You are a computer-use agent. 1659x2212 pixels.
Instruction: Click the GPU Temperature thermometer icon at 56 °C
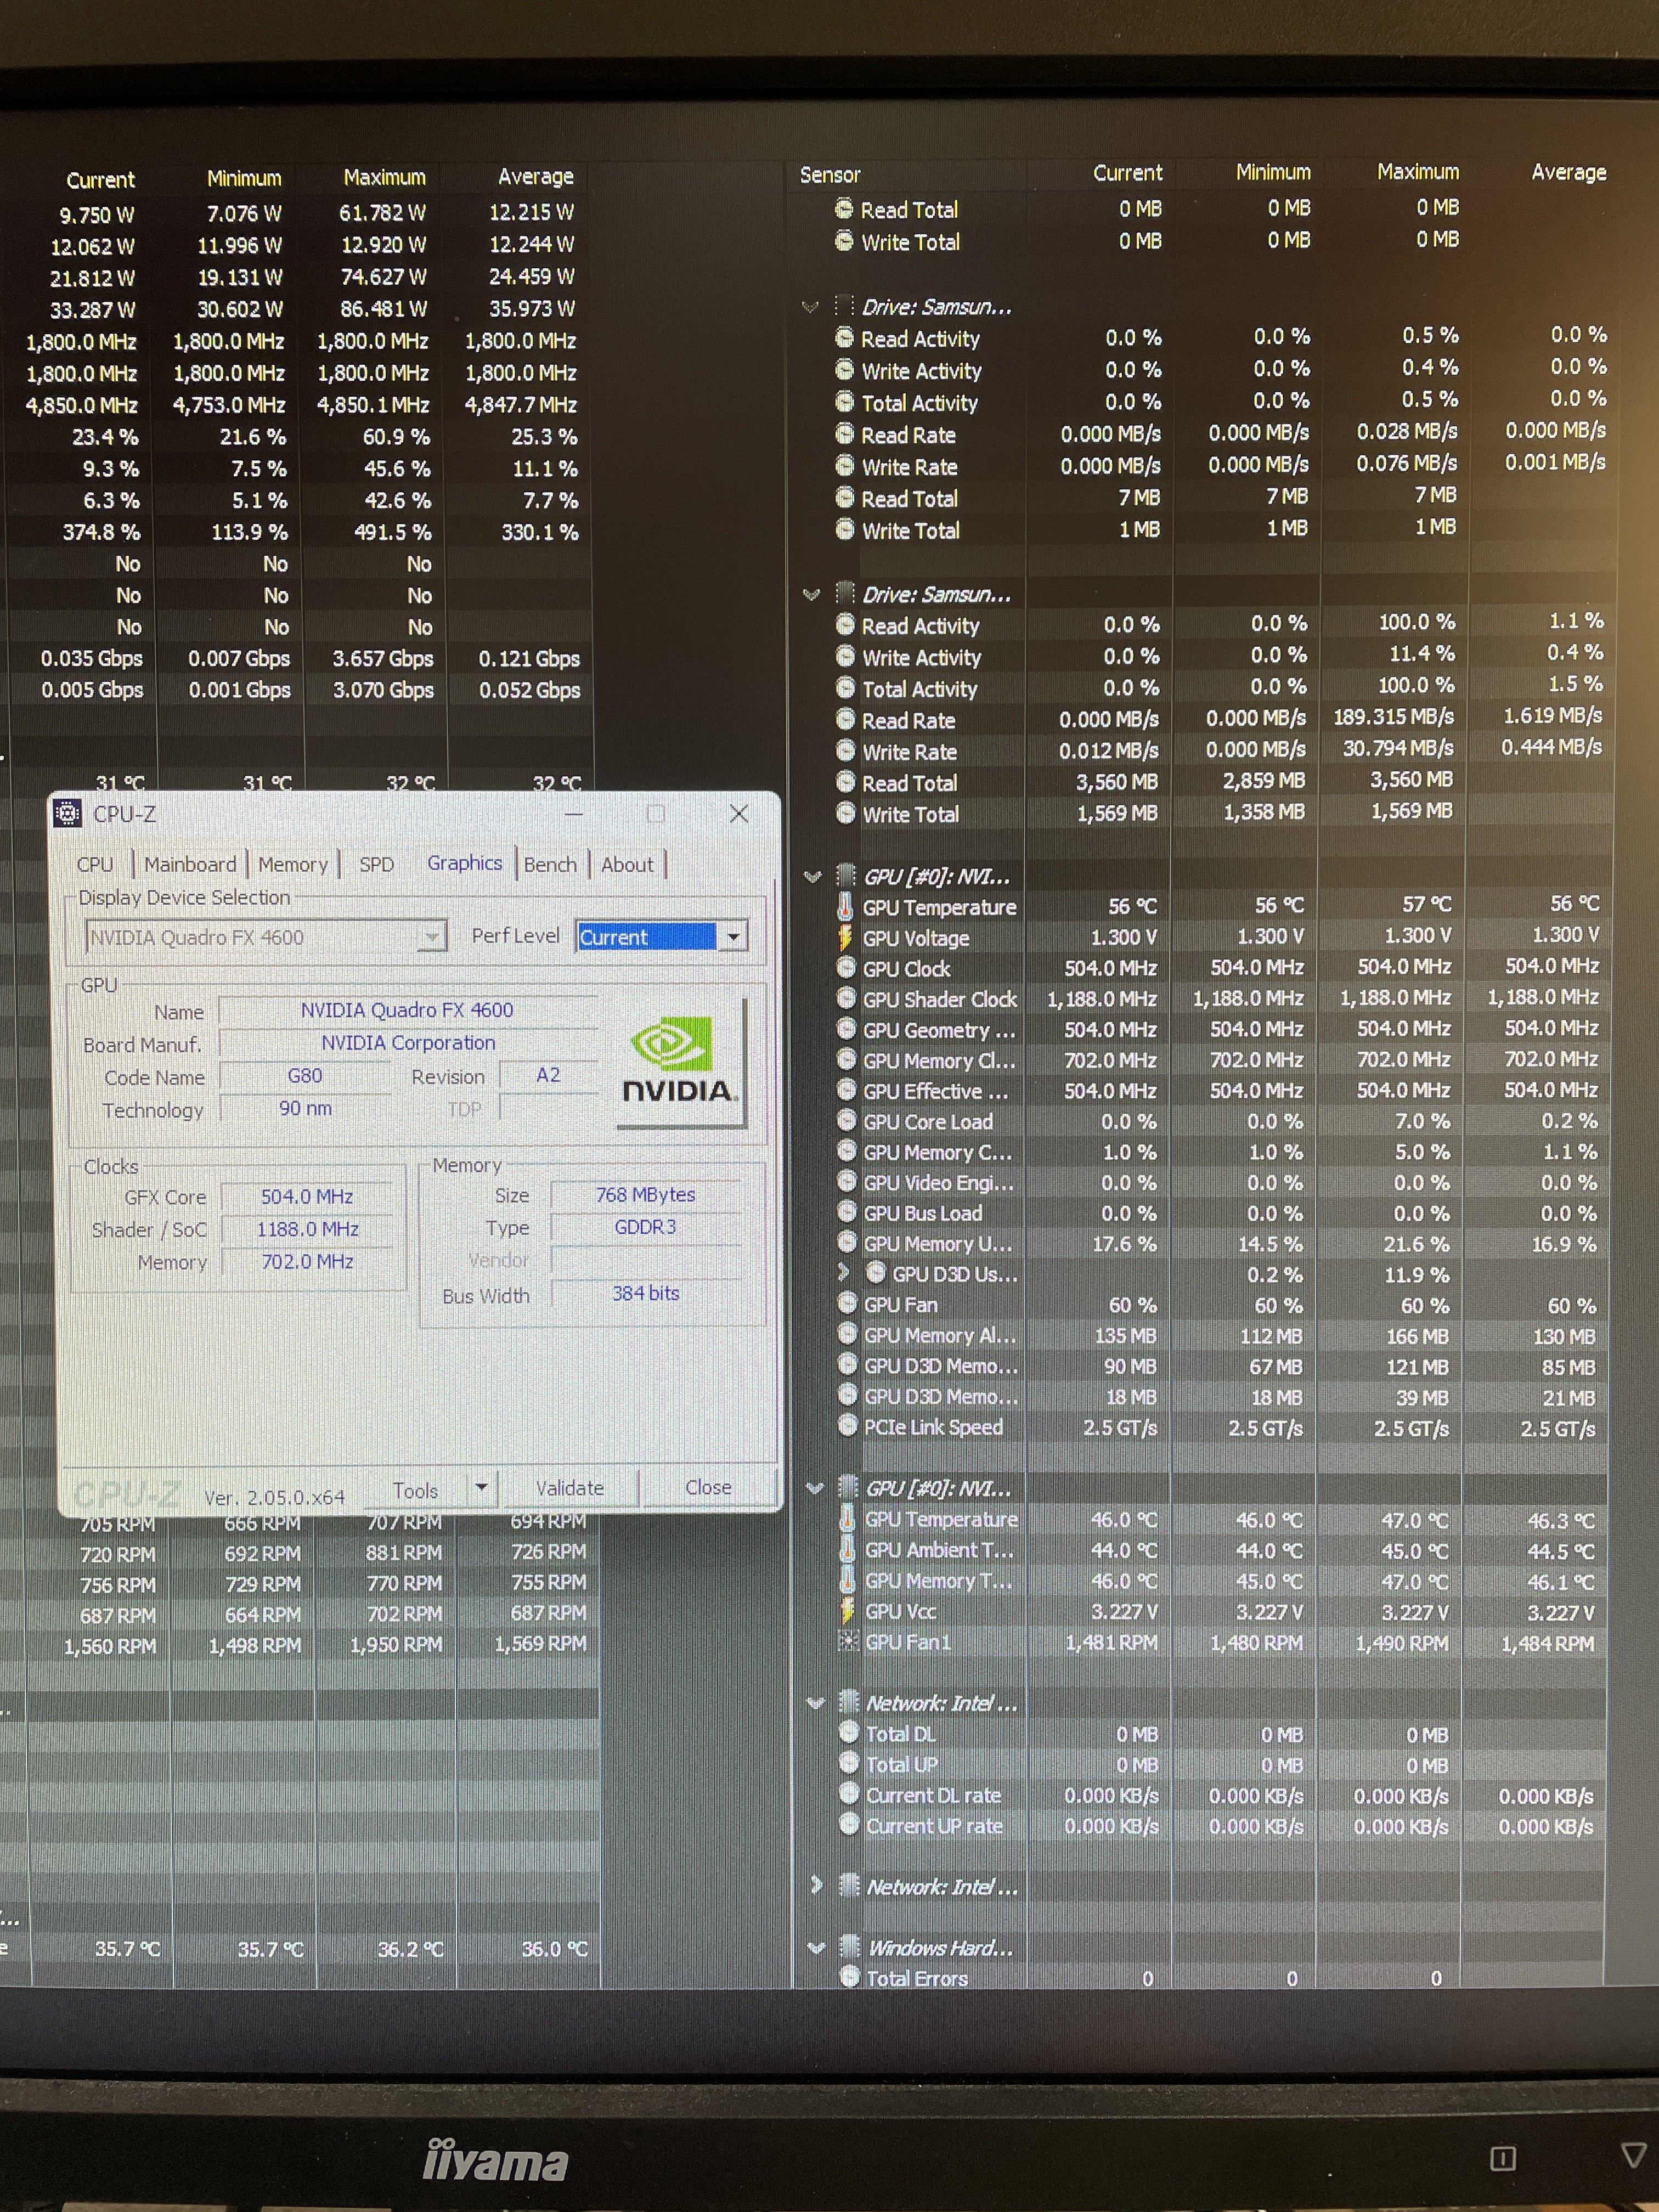point(846,907)
